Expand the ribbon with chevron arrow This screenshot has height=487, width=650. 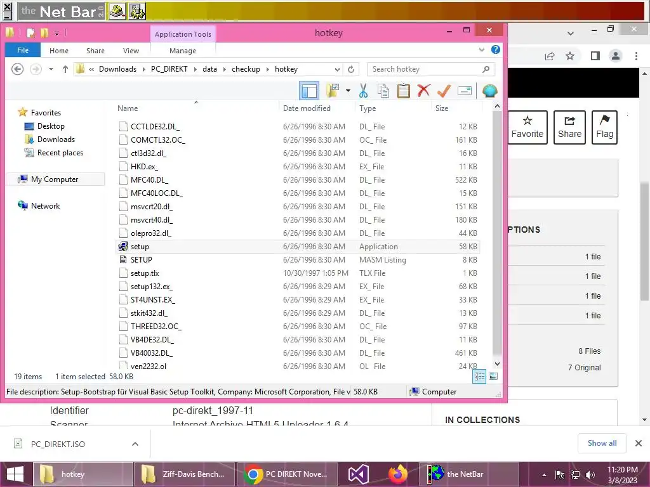pos(482,49)
